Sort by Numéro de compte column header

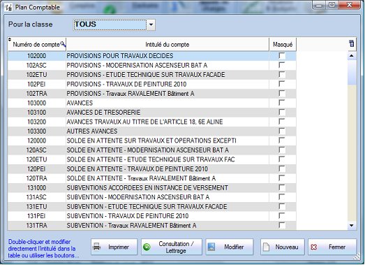click(37, 44)
